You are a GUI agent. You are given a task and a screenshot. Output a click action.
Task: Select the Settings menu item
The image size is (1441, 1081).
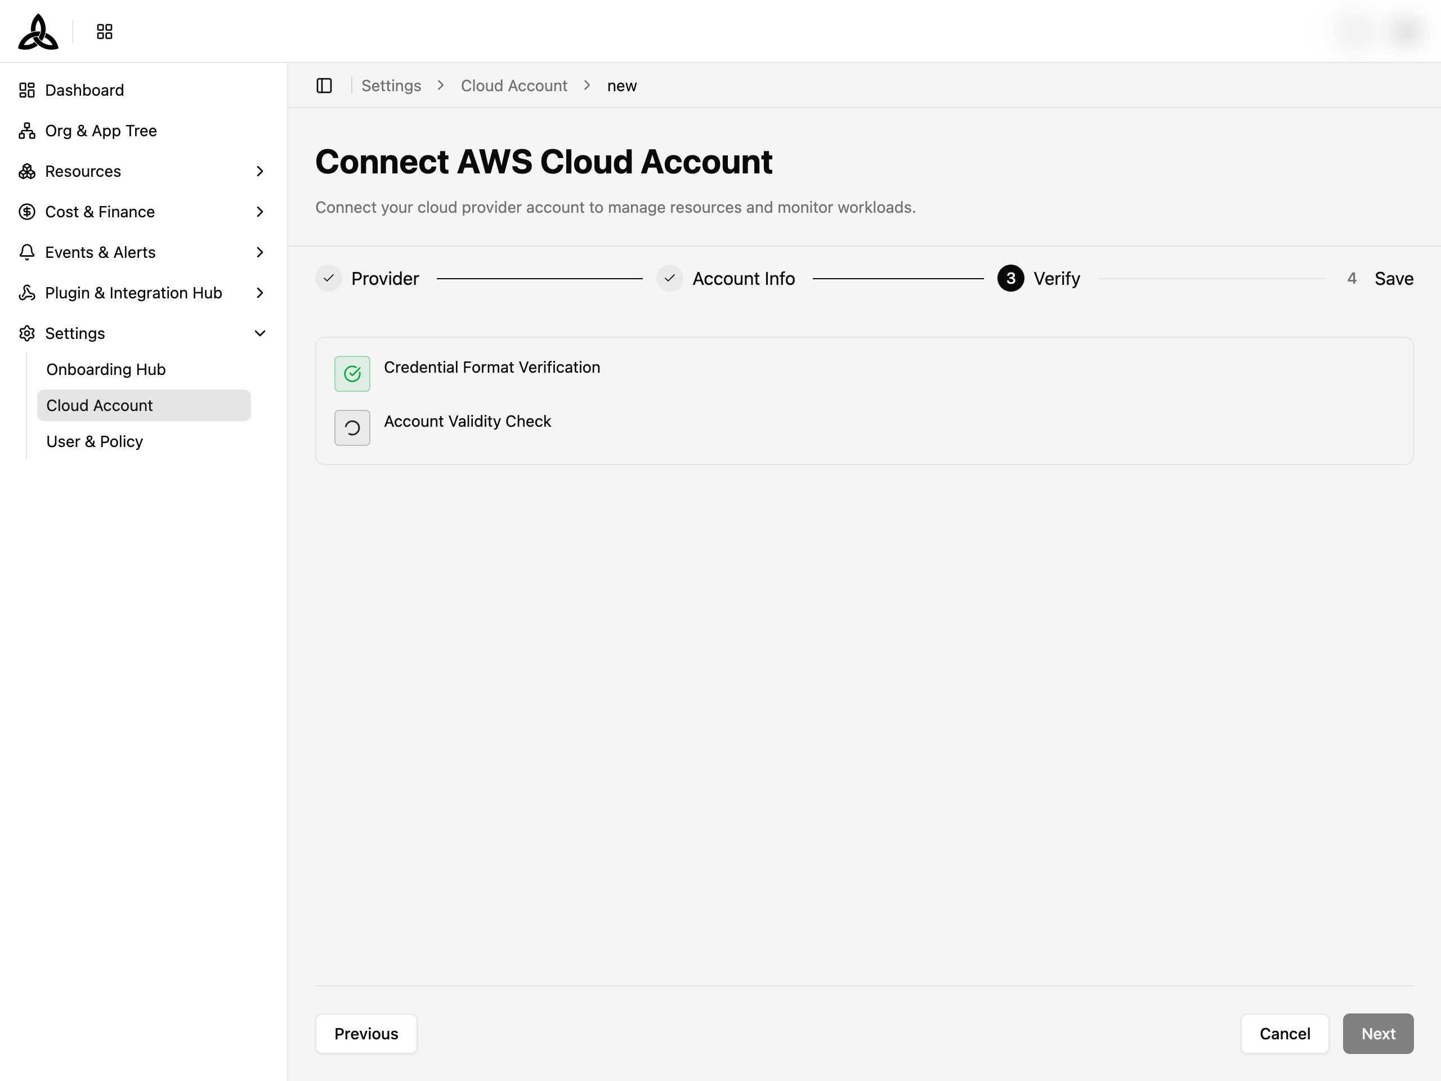[x=144, y=333]
